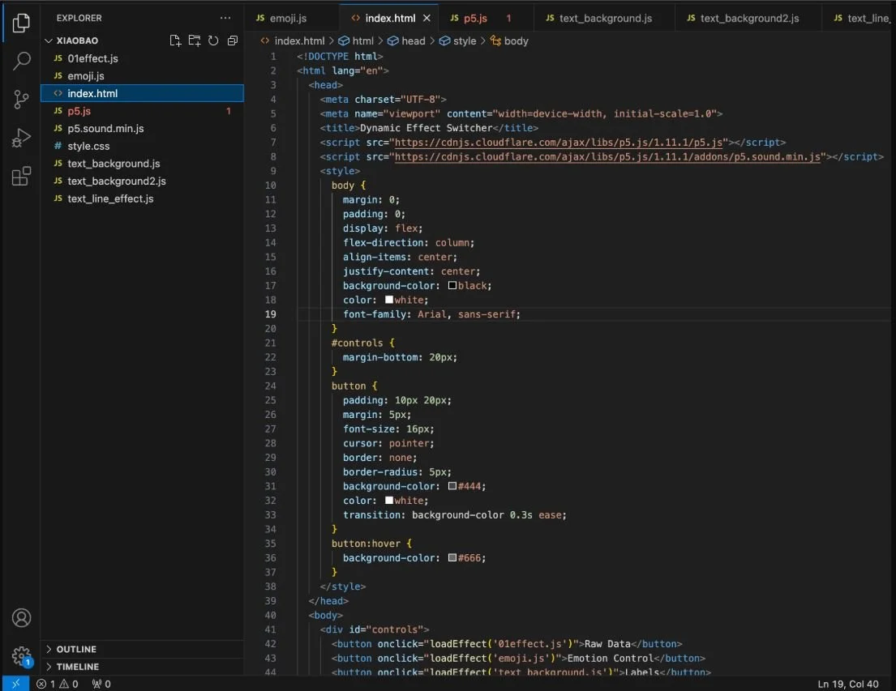The width and height of the screenshot is (896, 691).
Task: Click Collapse Folders icon in Explorer
Action: 232,41
